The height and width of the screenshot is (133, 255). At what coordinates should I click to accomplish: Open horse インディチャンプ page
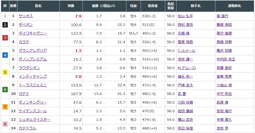33,77
